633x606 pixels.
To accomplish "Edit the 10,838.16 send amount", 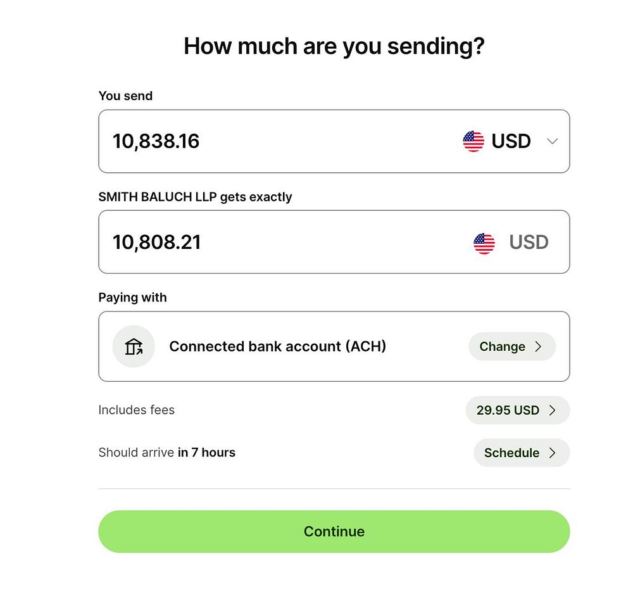I will (x=156, y=141).
